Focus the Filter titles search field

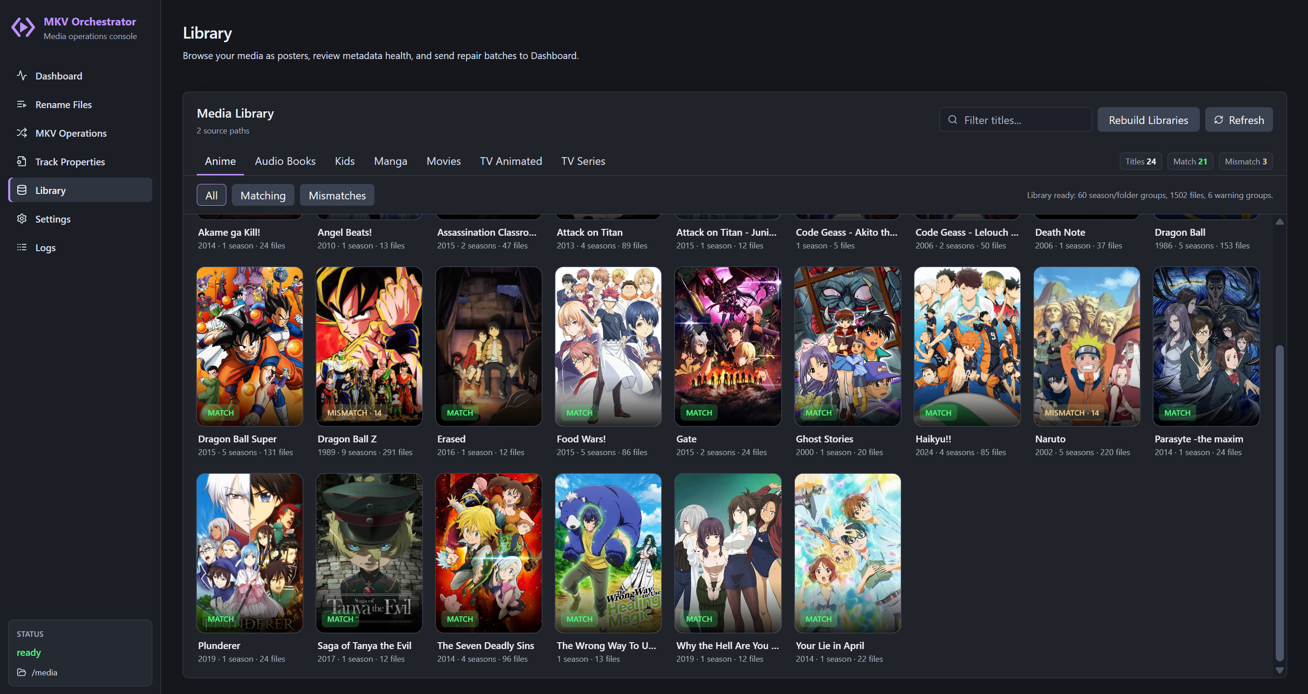[1015, 120]
